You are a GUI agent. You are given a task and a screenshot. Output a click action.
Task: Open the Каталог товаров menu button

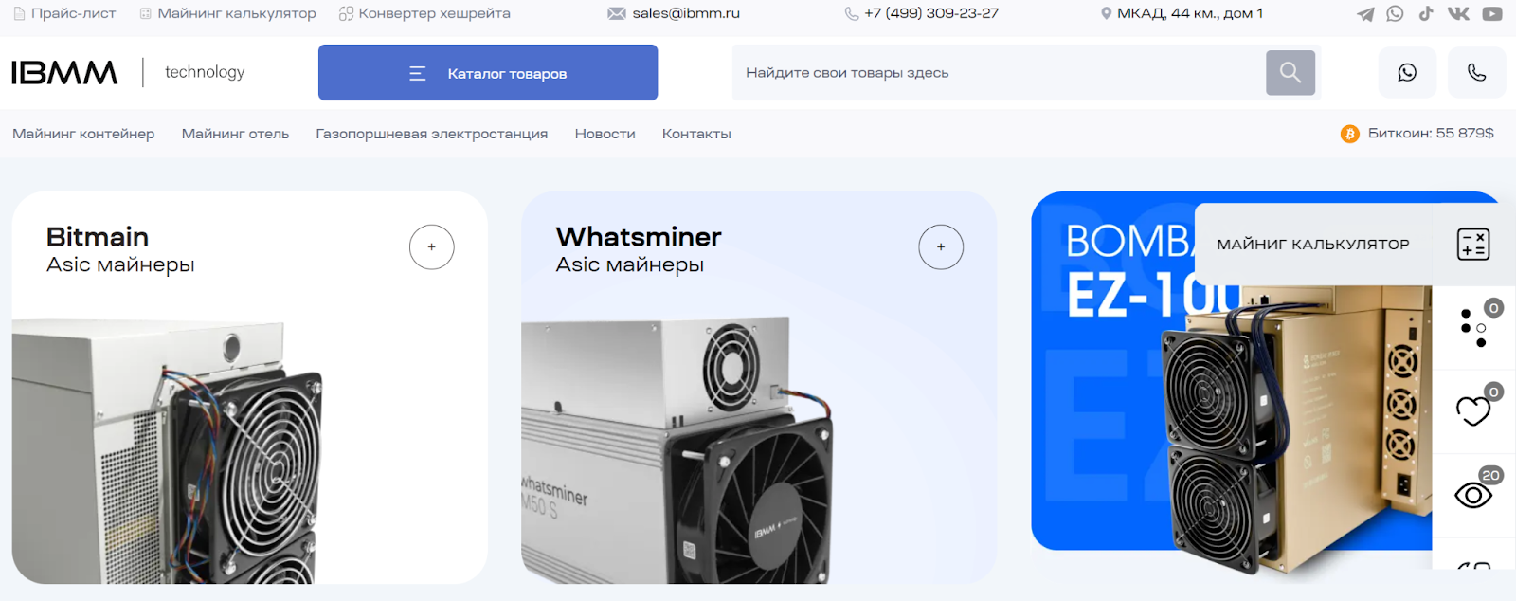coord(488,73)
